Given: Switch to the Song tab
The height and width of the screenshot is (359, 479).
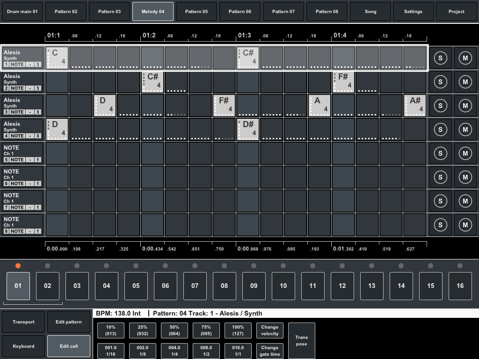Looking at the screenshot, I should tap(370, 11).
